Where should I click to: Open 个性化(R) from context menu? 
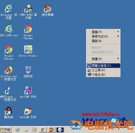coord(103,75)
